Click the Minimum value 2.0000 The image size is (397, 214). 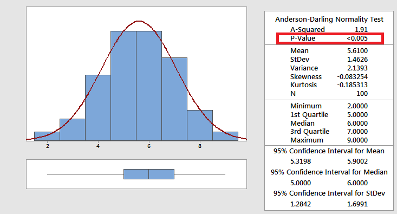(x=357, y=106)
